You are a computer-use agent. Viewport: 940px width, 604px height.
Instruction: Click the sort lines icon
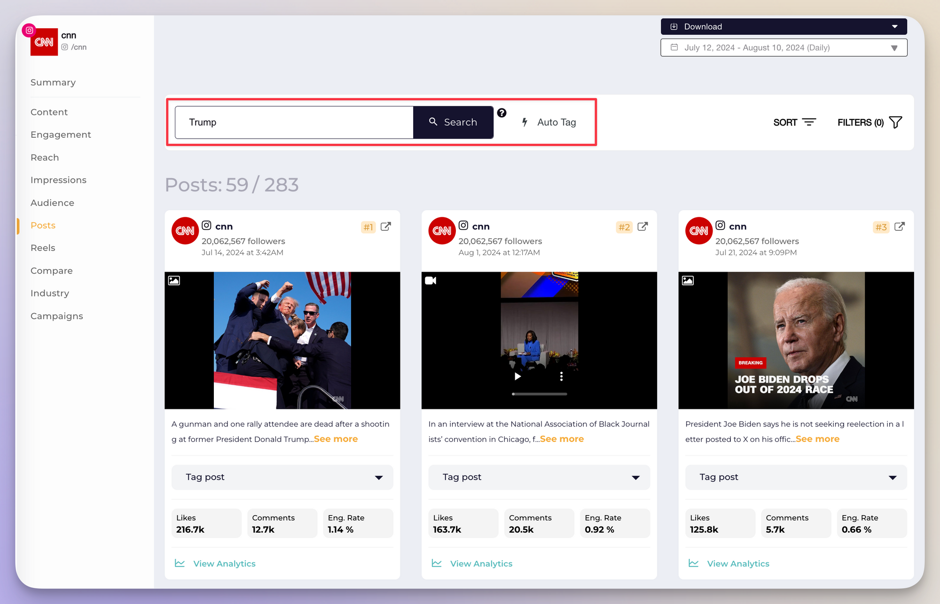[809, 122]
